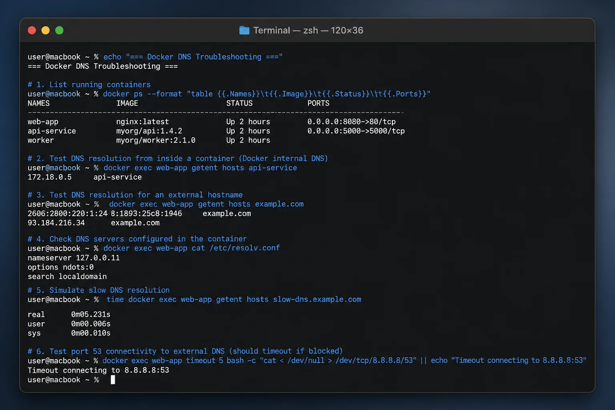The height and width of the screenshot is (410, 615).
Task: Click the 'Terminal — zsh — 120×36' window title
Action: (x=308, y=30)
